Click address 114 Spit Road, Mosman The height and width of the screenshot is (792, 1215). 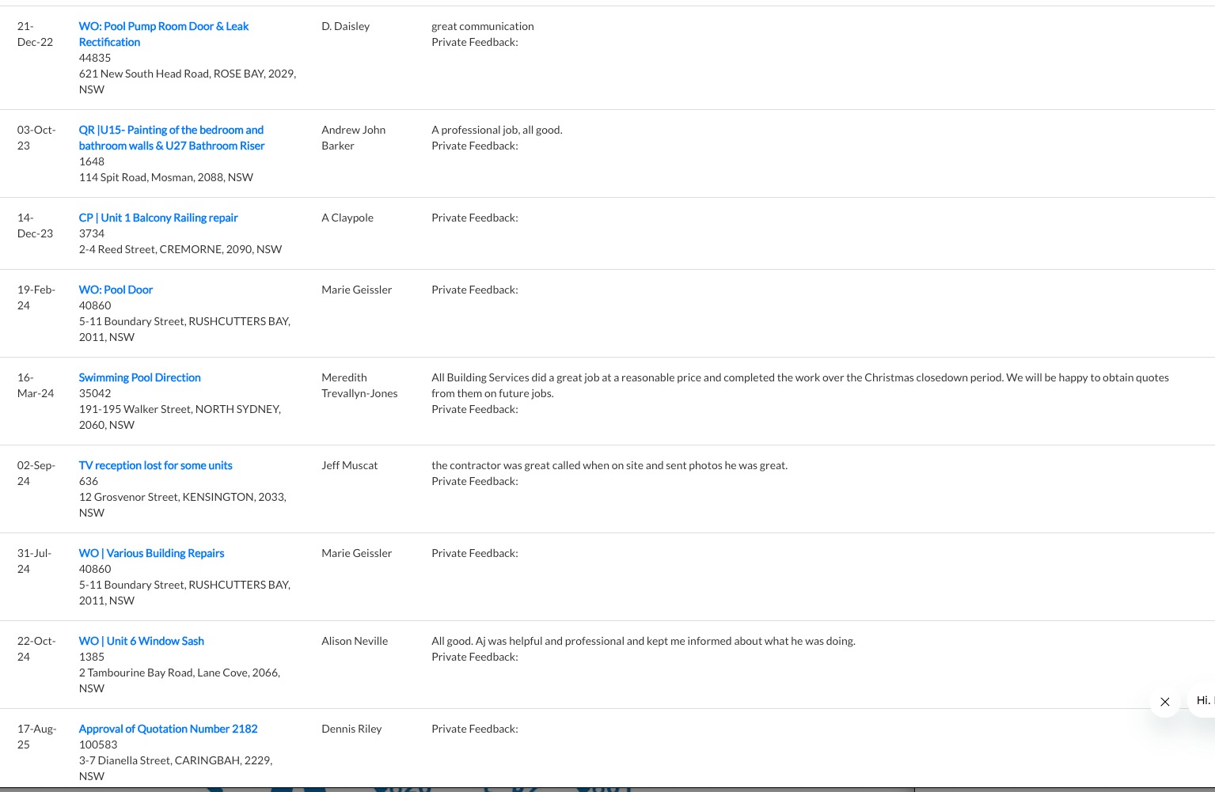coord(166,177)
